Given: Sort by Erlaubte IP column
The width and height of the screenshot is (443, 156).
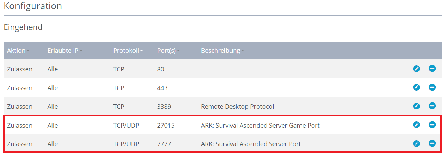Looking at the screenshot, I should [64, 51].
